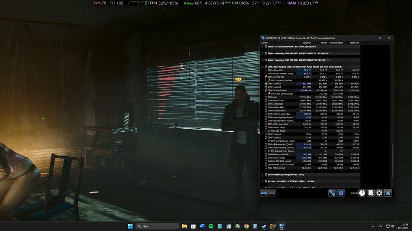Select the GPU Crossbar clock row
This screenshot has width=412, height=231.
pyautogui.click(x=312, y=110)
